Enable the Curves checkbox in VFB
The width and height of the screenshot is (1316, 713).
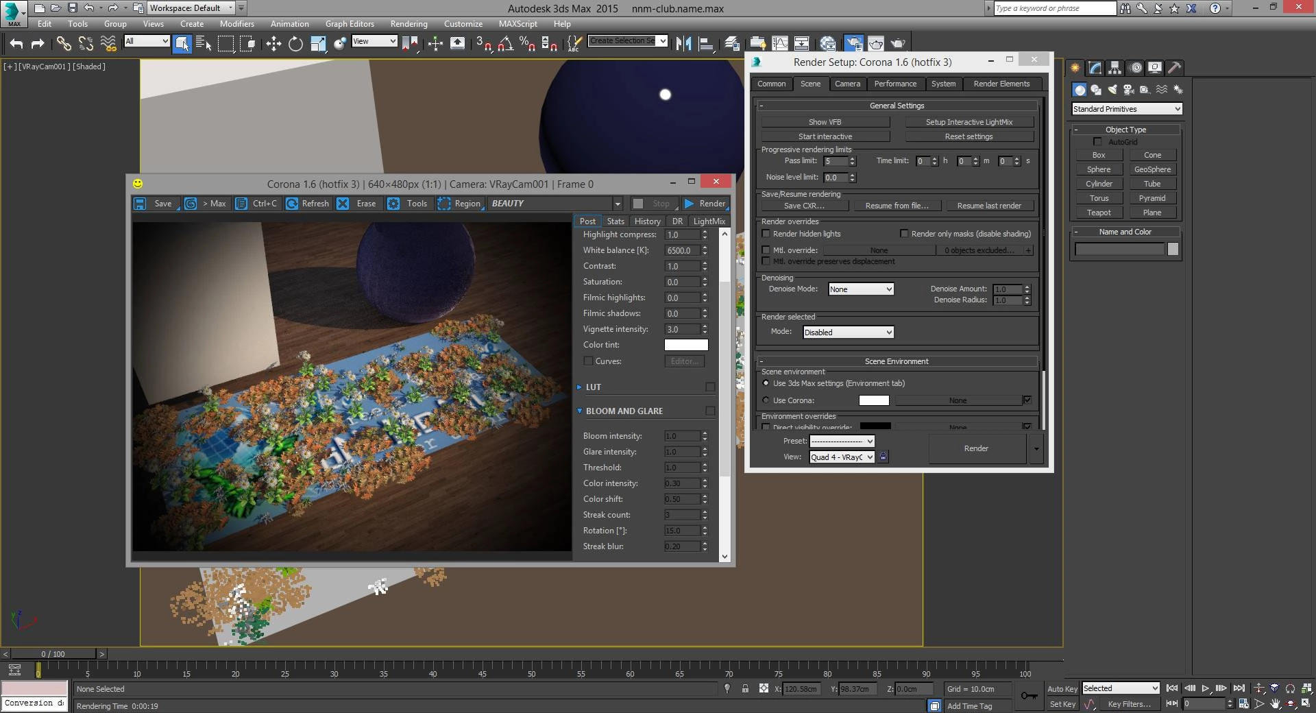(588, 361)
